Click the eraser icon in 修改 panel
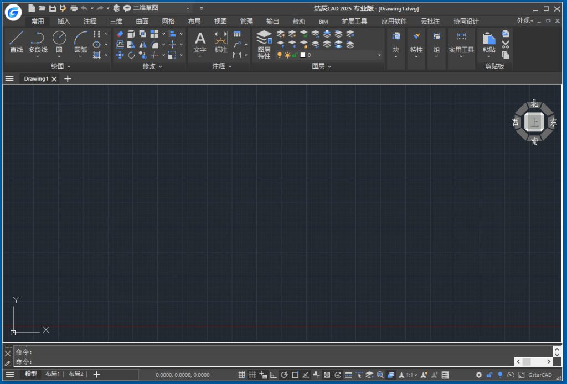The height and width of the screenshot is (384, 567). click(x=120, y=34)
